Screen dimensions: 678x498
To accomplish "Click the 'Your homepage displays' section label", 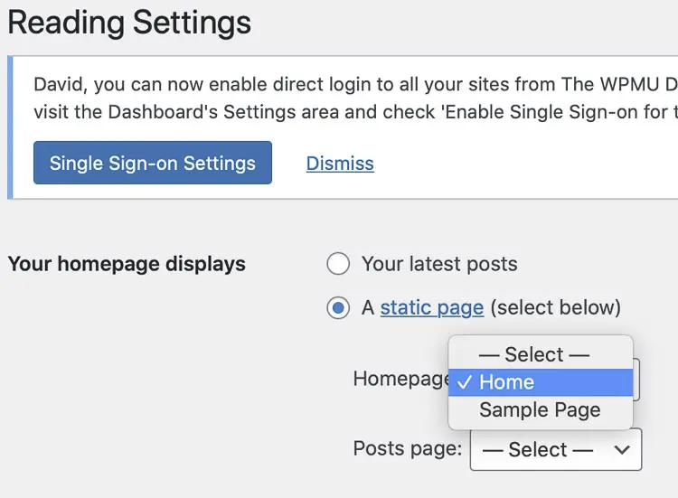I will click(x=127, y=264).
